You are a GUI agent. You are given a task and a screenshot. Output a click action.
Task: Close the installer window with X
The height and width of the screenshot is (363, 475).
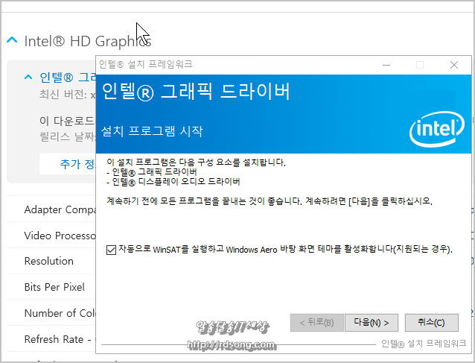pos(454,65)
